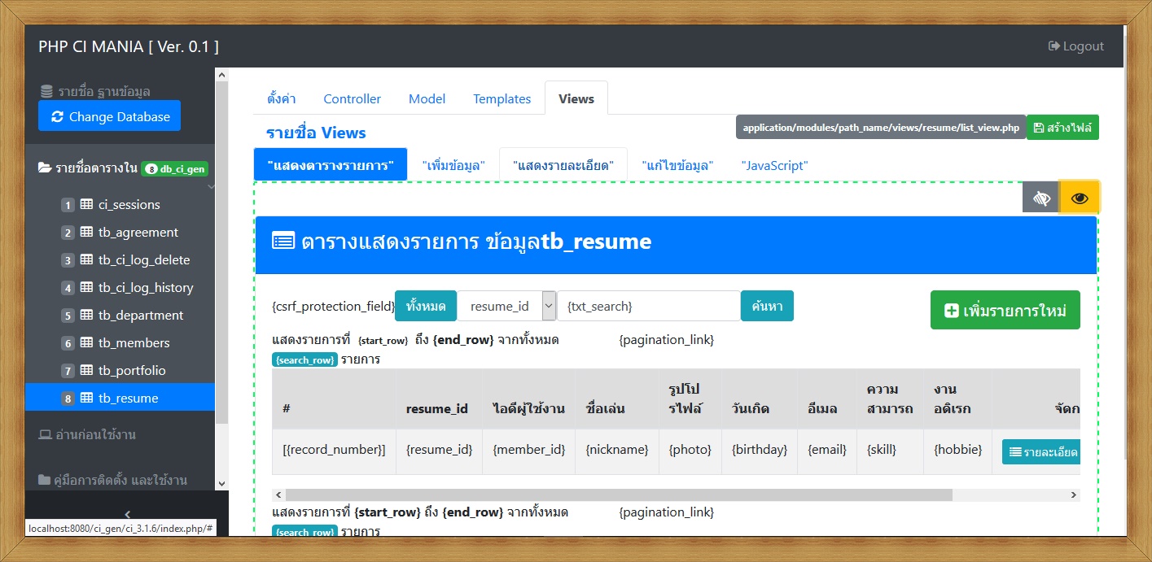Screen dimensions: 1152x562
Task: Enable preview with the yellow eye toggle
Action: pyautogui.click(x=1080, y=196)
